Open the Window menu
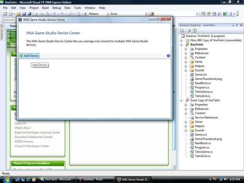The height and width of the screenshot is (183, 244). 90,8
